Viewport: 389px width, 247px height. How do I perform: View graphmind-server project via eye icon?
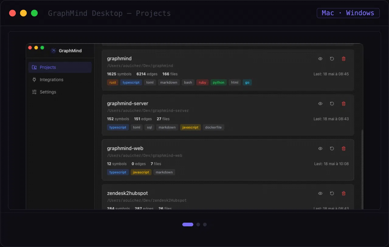(320, 104)
